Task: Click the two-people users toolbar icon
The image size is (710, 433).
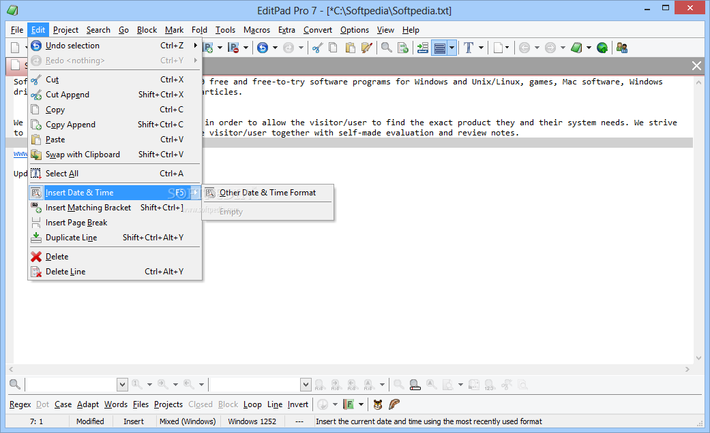Action: (622, 48)
